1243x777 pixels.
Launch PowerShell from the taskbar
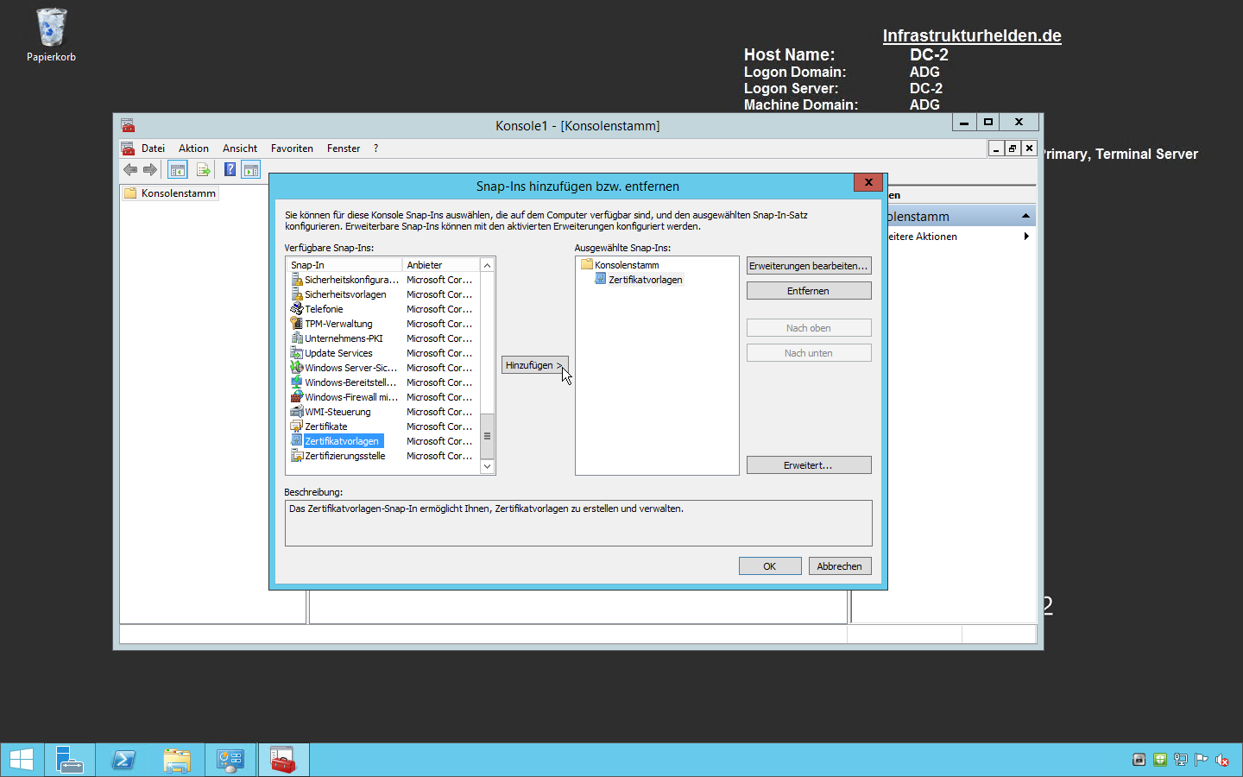[123, 760]
